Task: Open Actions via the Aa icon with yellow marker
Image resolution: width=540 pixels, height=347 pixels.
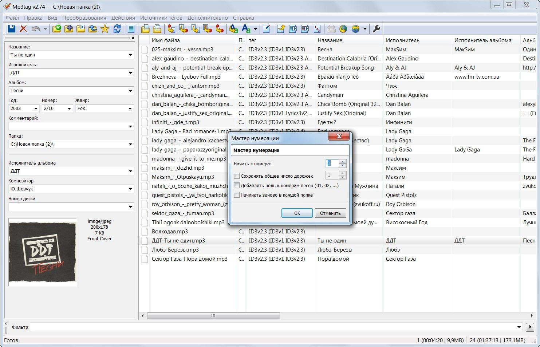Action: [234, 29]
